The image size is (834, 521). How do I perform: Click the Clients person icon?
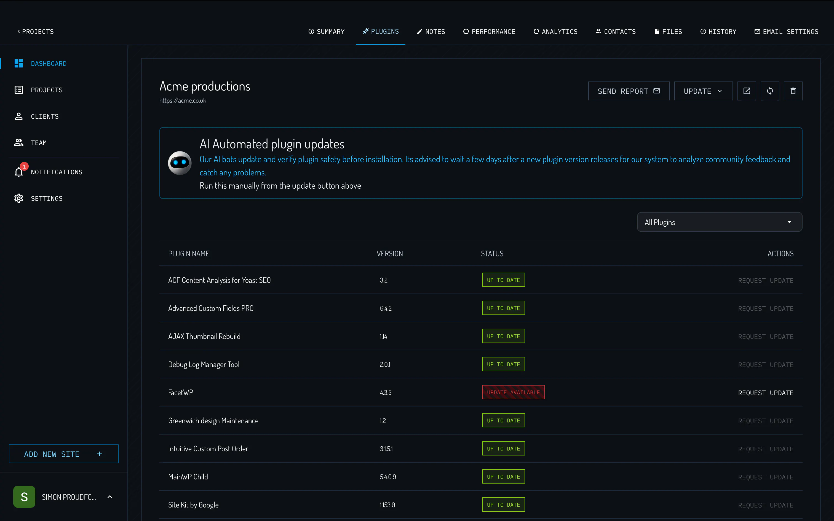[19, 116]
